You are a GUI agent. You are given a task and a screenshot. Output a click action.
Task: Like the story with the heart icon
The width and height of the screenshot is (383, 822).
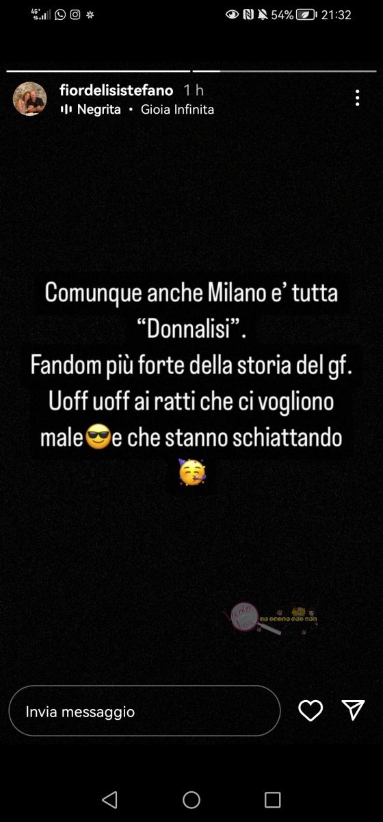coord(311,711)
